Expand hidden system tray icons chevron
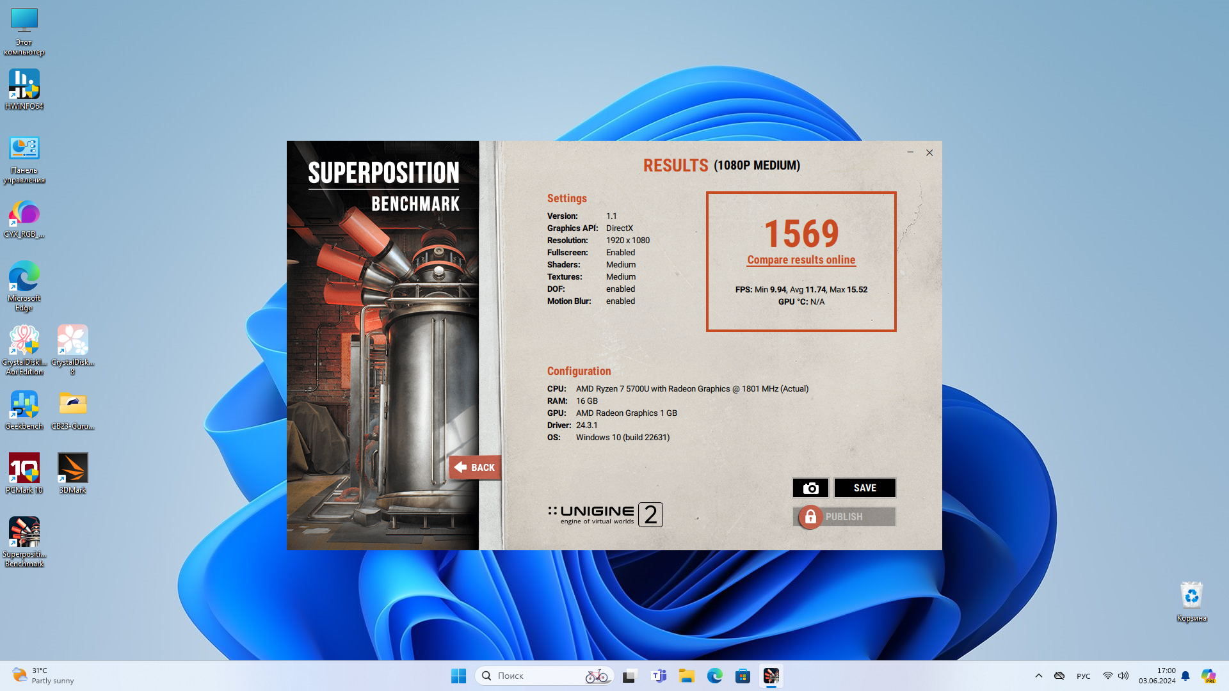 coord(1038,676)
